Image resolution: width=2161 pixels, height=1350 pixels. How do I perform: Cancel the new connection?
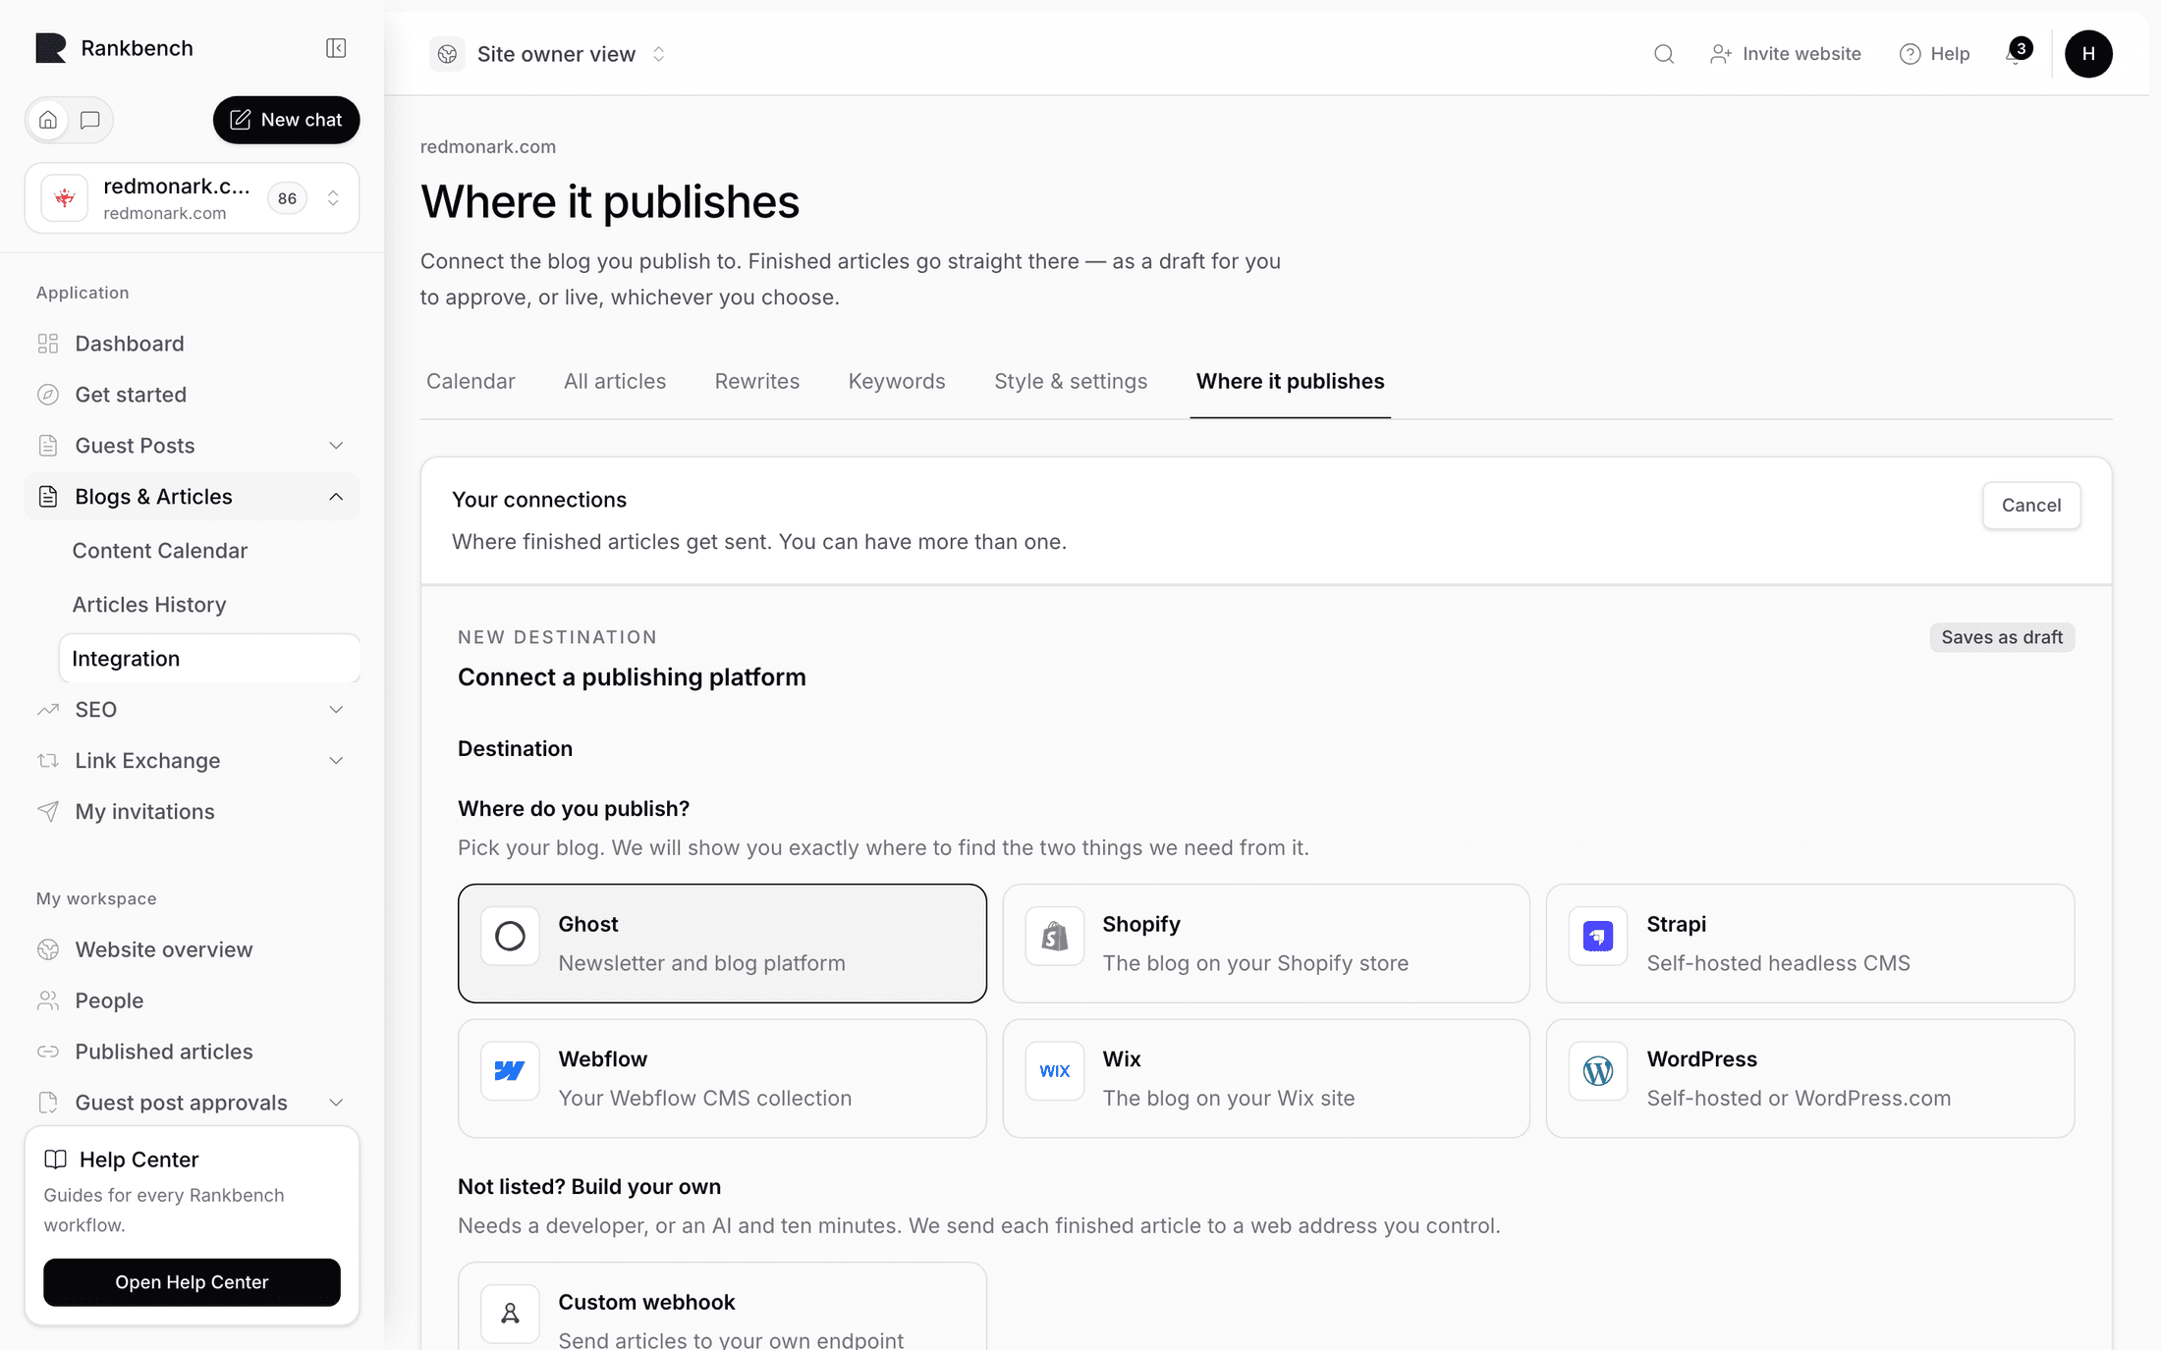(2031, 506)
